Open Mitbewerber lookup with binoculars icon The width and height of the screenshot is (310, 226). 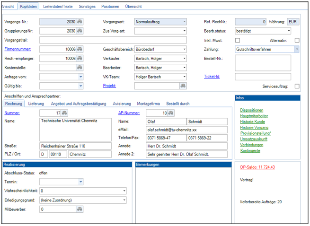pyautogui.click(x=80, y=209)
